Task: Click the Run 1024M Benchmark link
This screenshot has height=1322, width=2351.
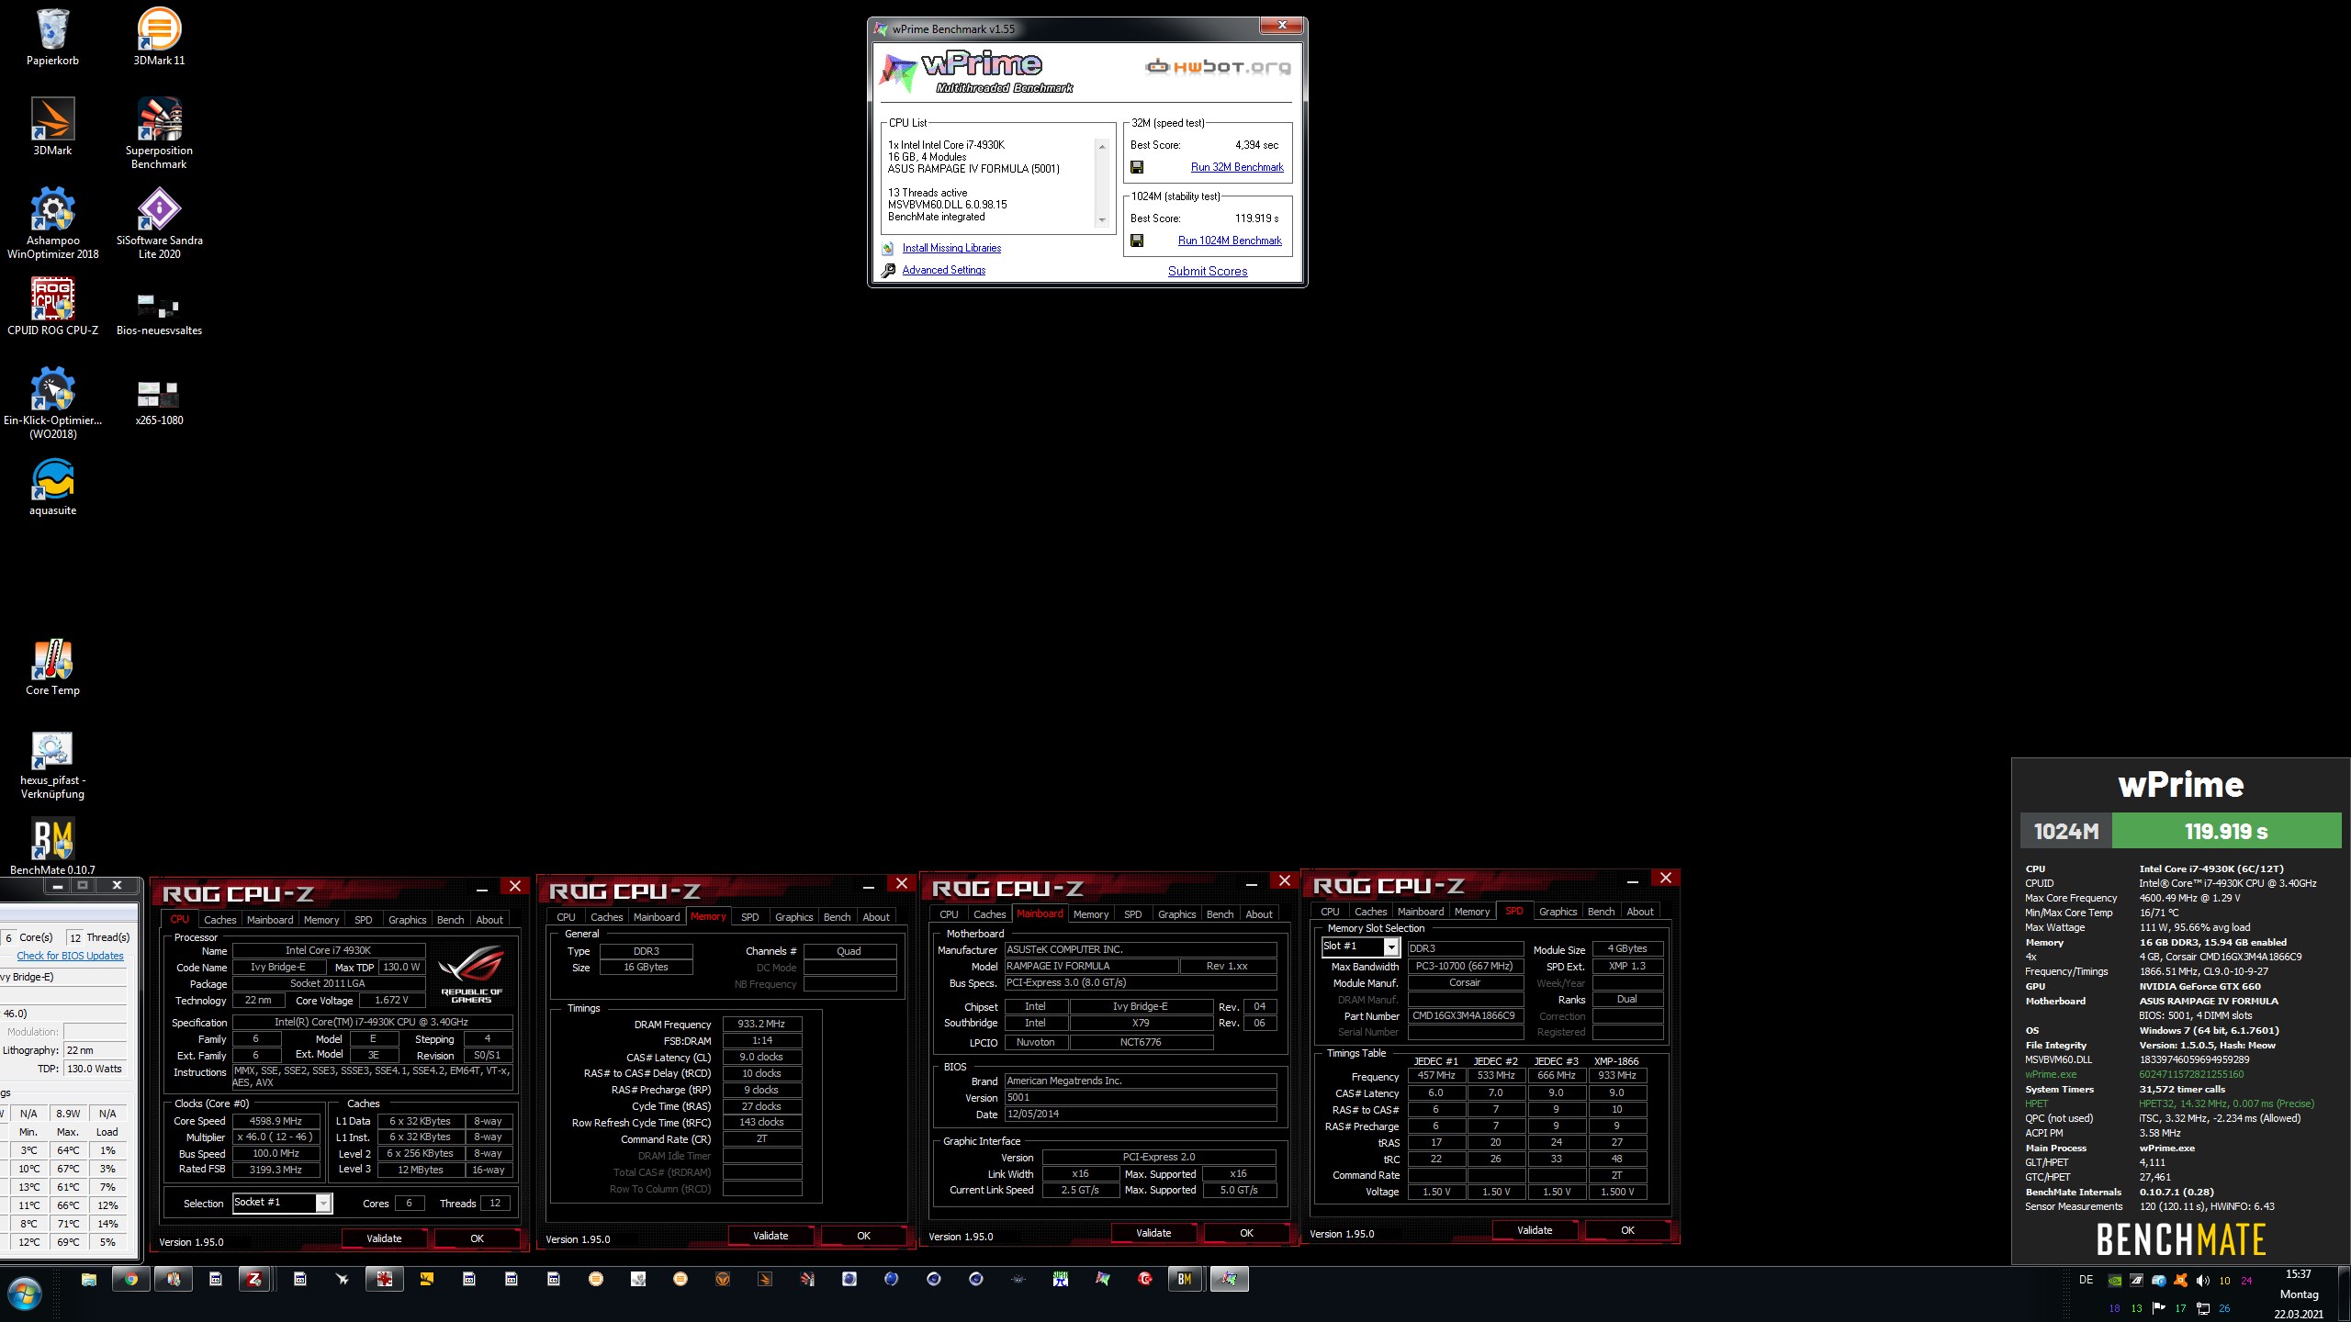Action: point(1230,241)
